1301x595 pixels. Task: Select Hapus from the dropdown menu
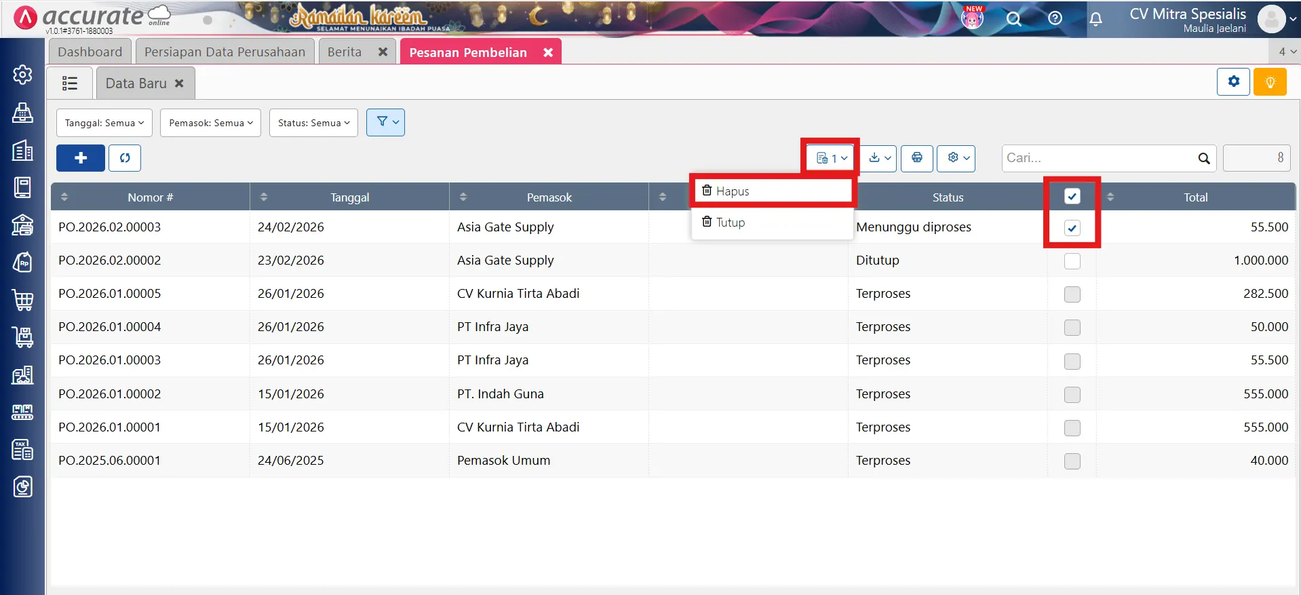pyautogui.click(x=733, y=191)
